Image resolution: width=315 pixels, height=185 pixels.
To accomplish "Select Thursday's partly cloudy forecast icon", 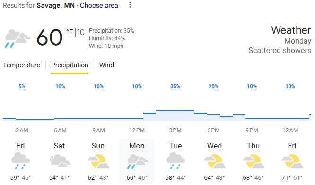I will [x=254, y=161].
